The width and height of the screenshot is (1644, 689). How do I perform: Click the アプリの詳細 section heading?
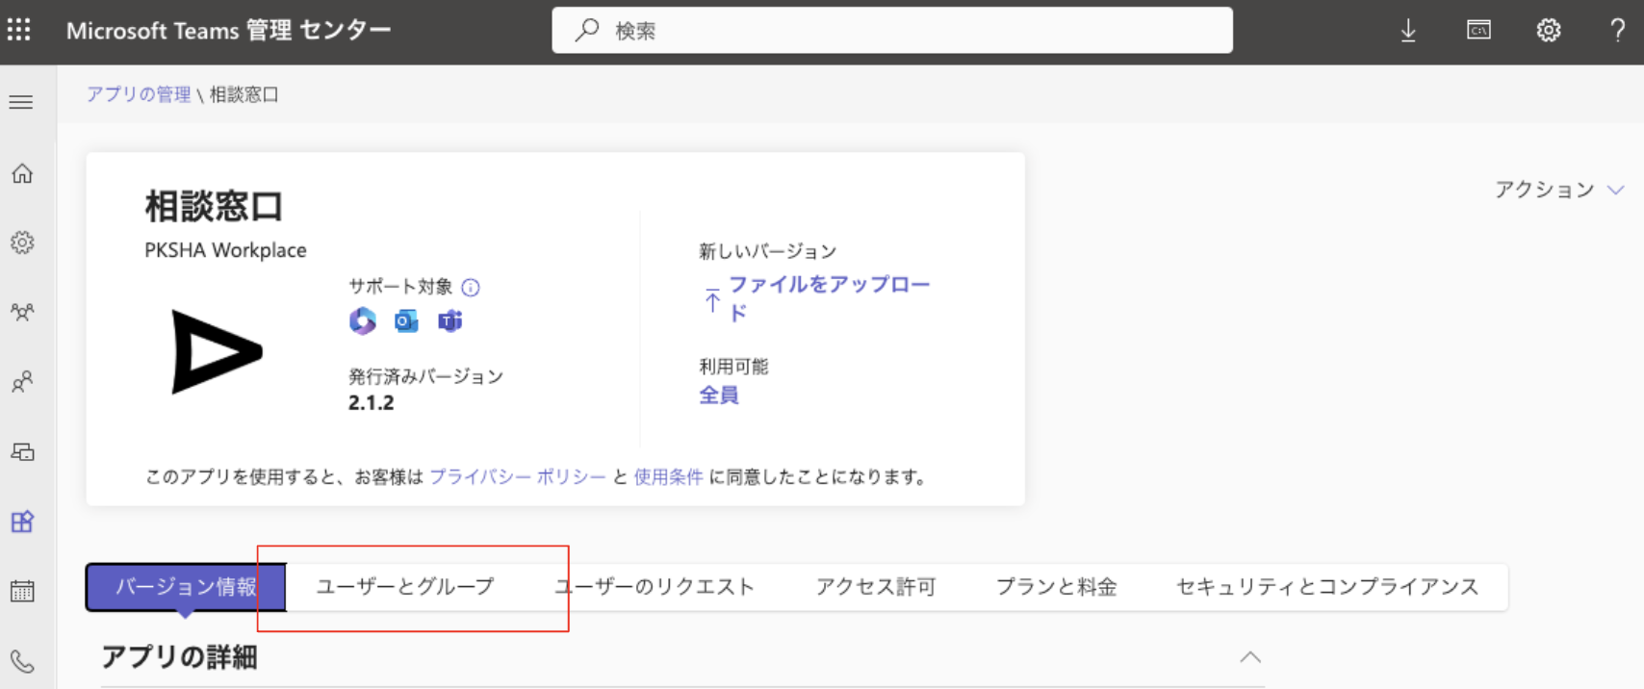[x=179, y=657]
